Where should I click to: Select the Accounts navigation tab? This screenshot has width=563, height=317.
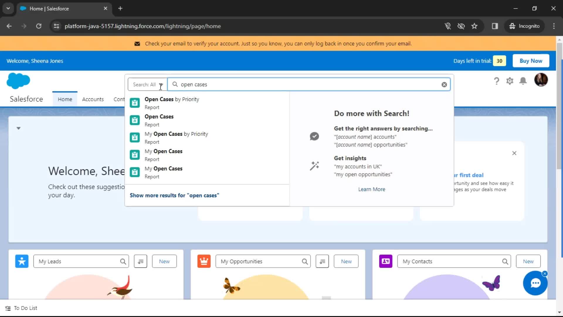pos(93,99)
